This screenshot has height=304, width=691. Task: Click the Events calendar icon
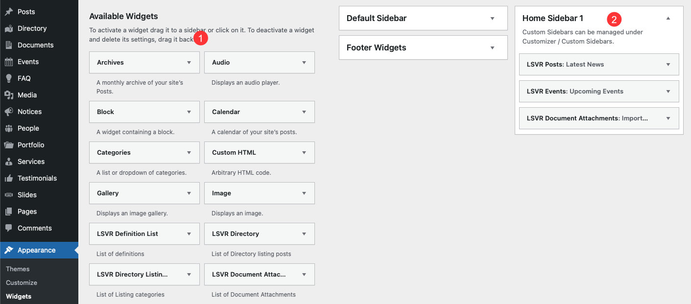pyautogui.click(x=9, y=62)
